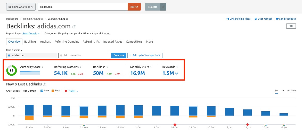This screenshot has width=302, height=135.
Task: Click the Projects button
Action: pos(152,7)
